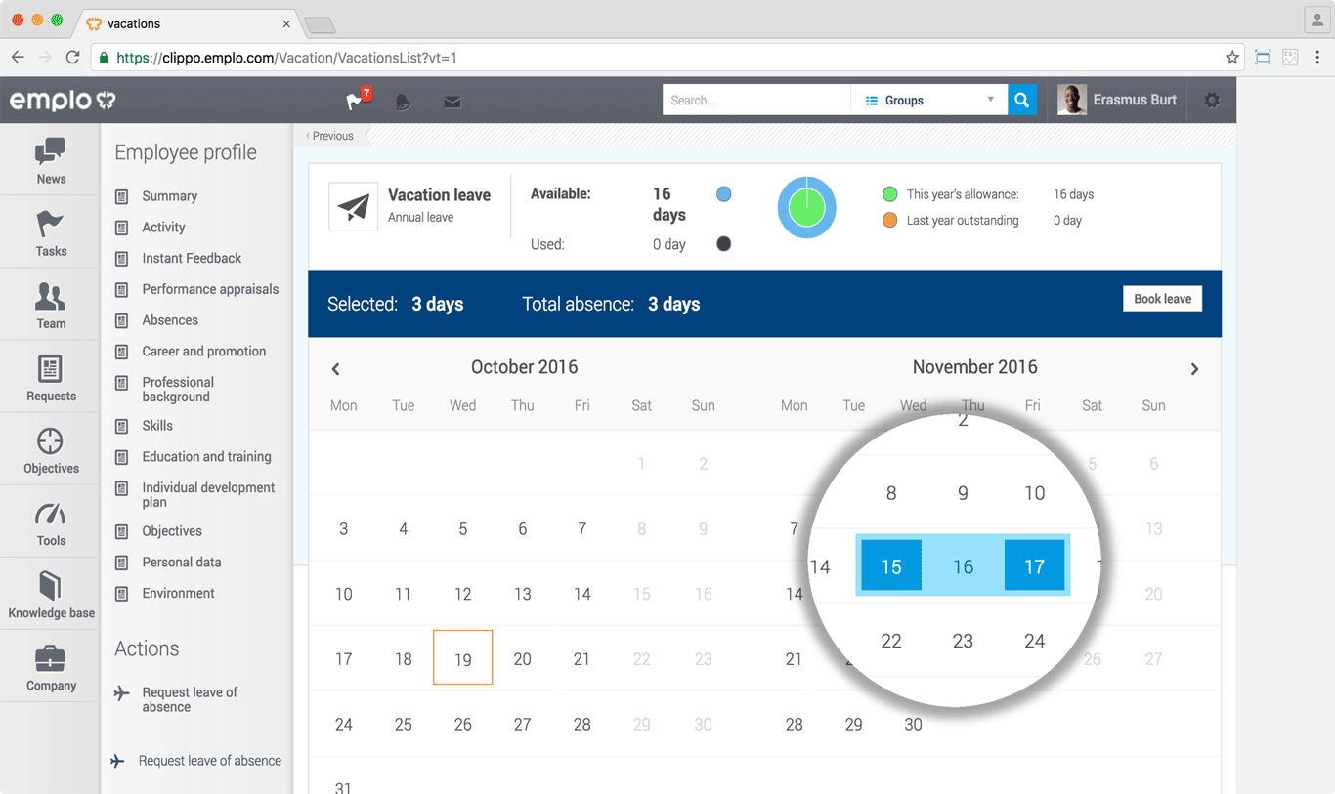Click the Request leave of absence link
The image size is (1335, 794).
(203, 760)
